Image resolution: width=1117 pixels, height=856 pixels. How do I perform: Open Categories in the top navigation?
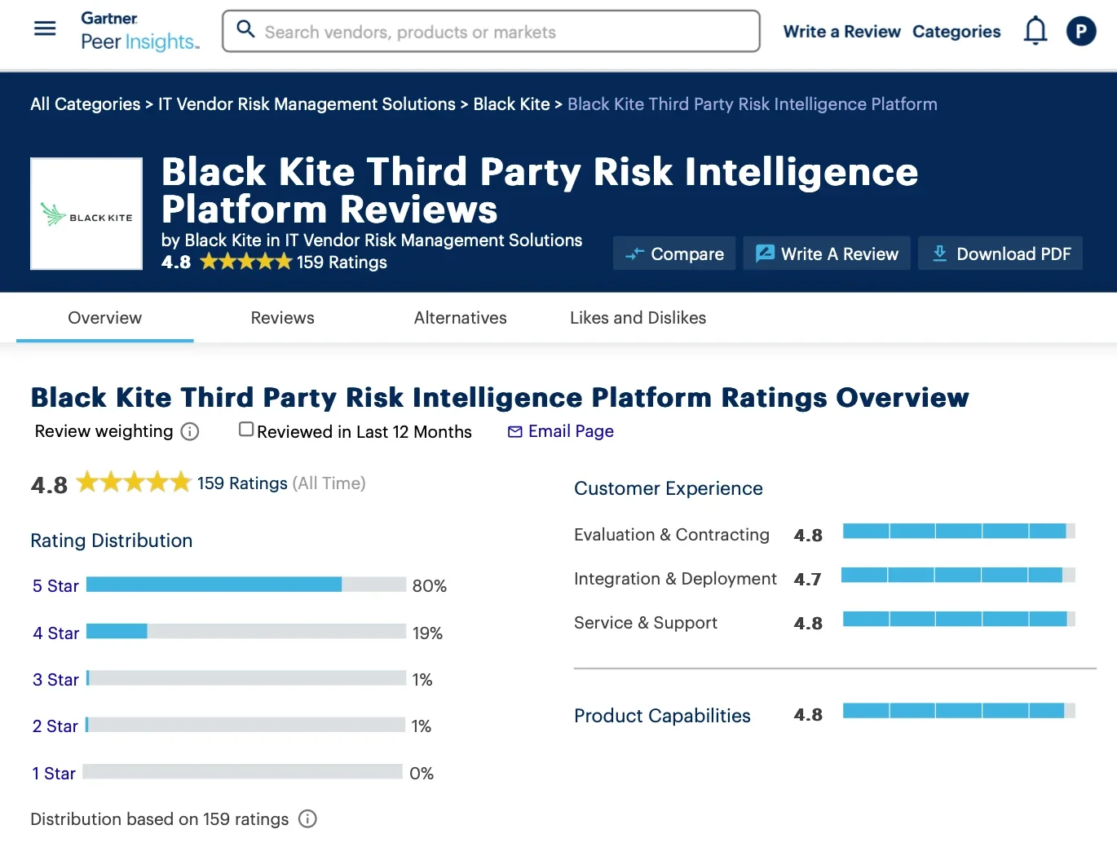point(956,31)
